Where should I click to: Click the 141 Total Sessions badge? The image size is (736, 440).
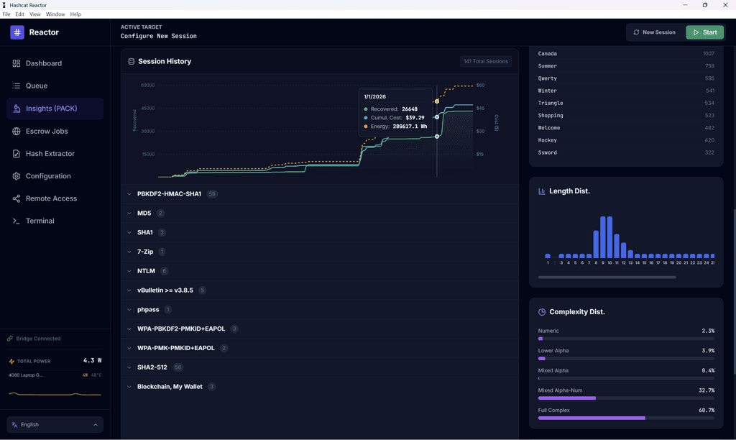click(485, 61)
